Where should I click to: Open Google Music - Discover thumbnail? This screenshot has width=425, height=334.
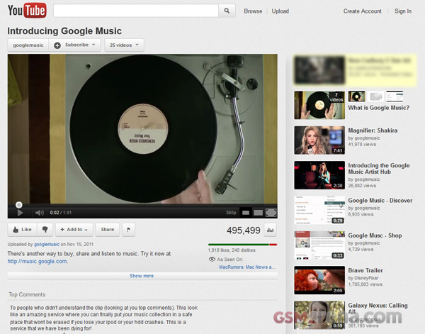point(319,210)
